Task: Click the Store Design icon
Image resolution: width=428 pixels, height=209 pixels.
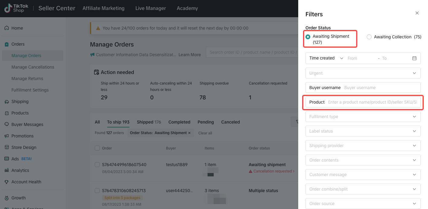Action: [x=7, y=147]
